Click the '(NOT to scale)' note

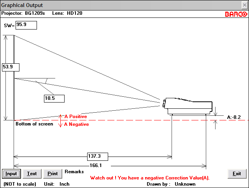tap(20, 184)
